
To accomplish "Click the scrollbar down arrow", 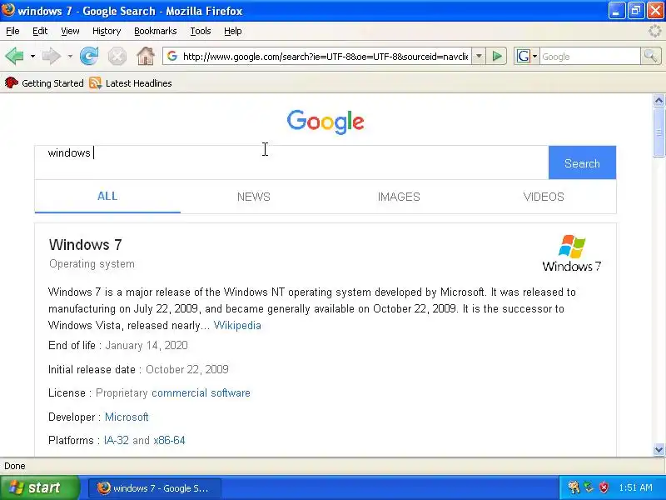I will coord(659,449).
